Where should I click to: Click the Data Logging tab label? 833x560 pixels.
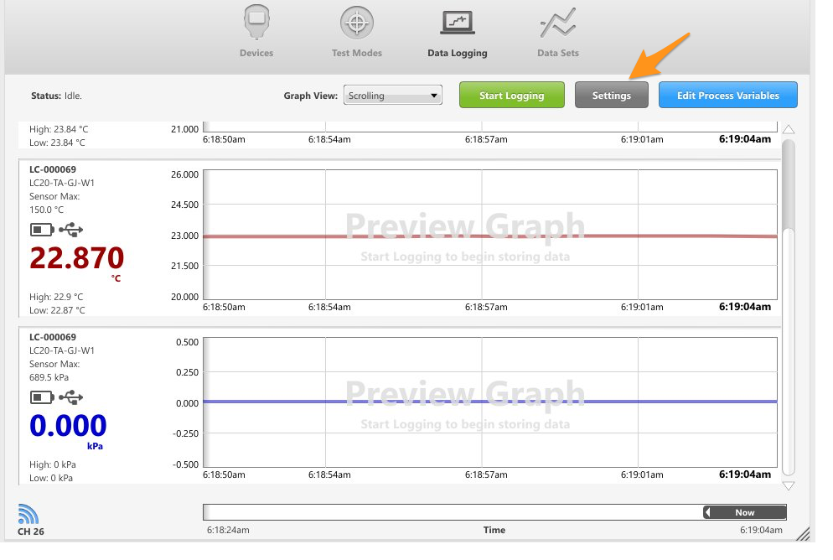click(x=458, y=53)
